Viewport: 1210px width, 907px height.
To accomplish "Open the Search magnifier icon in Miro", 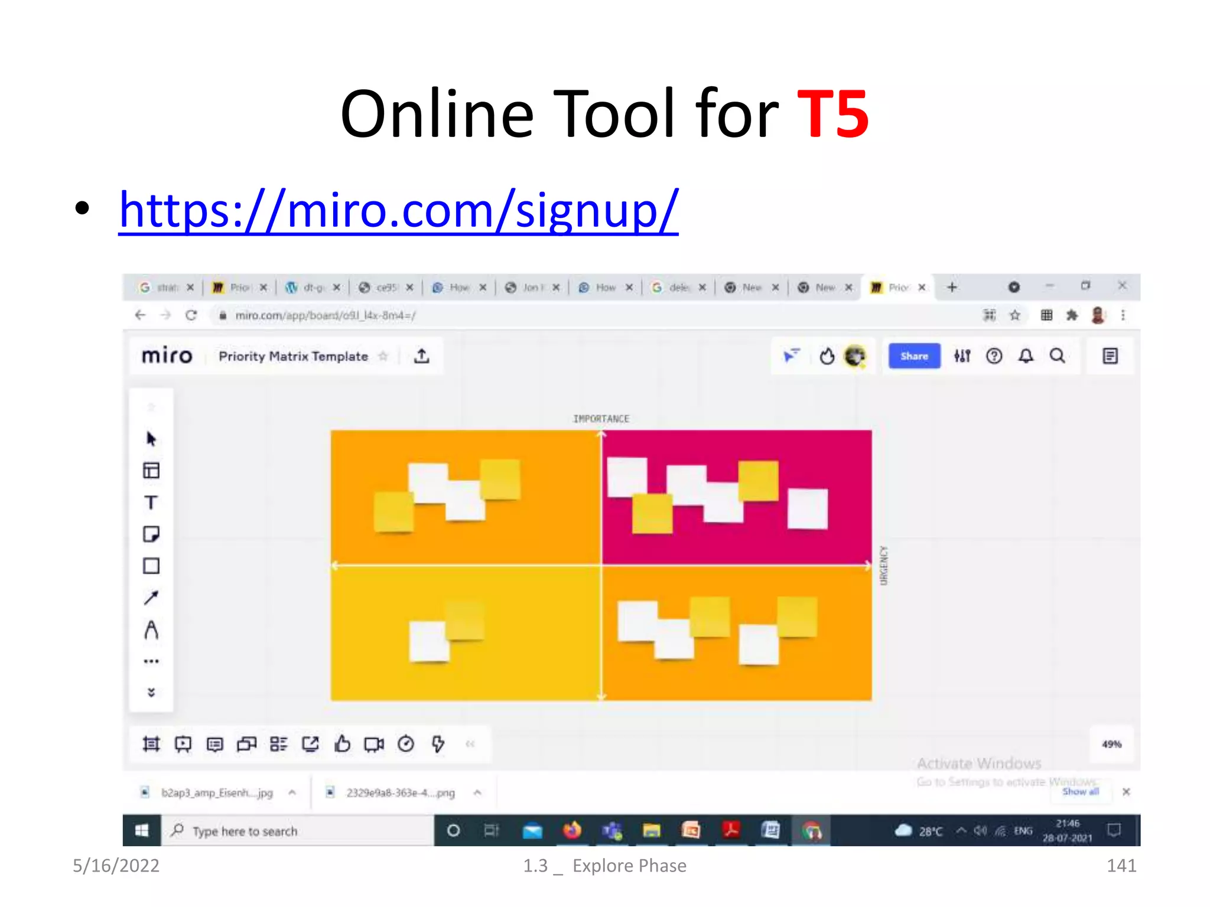I will (1058, 356).
